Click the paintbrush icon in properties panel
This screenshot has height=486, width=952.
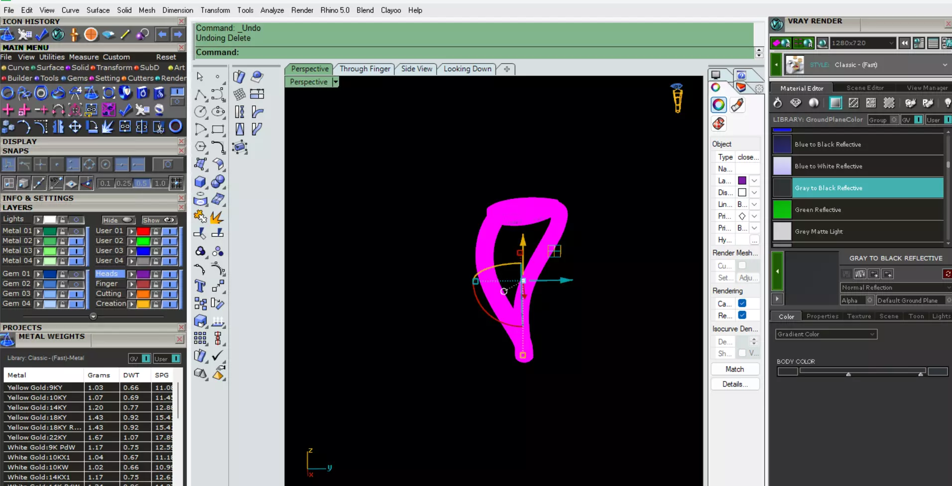[737, 104]
